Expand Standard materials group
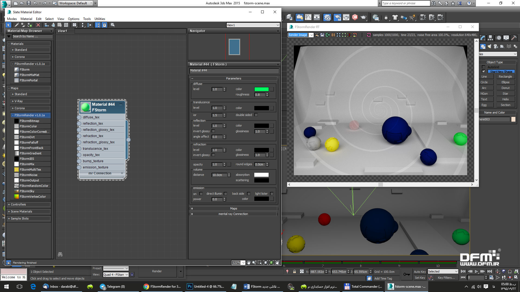Screen dimensions: 520x292 (x=30, y=50)
